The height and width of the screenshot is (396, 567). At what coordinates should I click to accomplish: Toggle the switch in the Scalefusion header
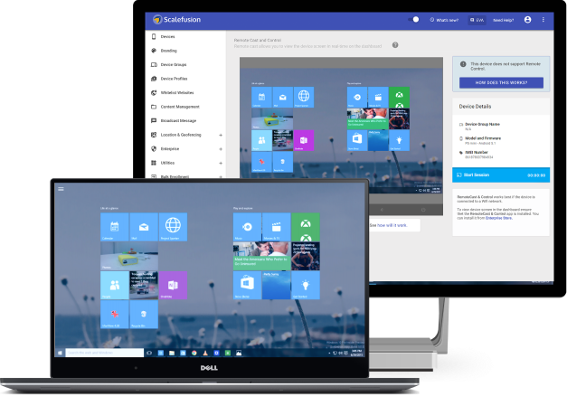413,20
